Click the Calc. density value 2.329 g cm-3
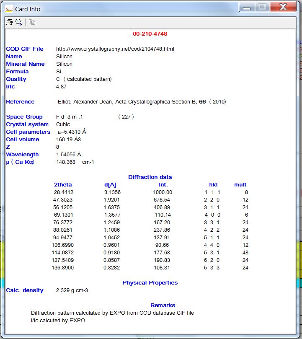Screen dimensions: 302x339 (x=72, y=290)
